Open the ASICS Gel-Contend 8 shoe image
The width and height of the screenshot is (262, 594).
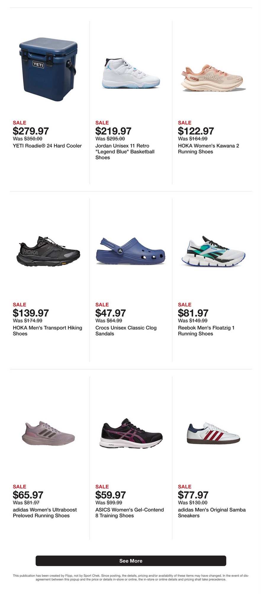tap(131, 434)
